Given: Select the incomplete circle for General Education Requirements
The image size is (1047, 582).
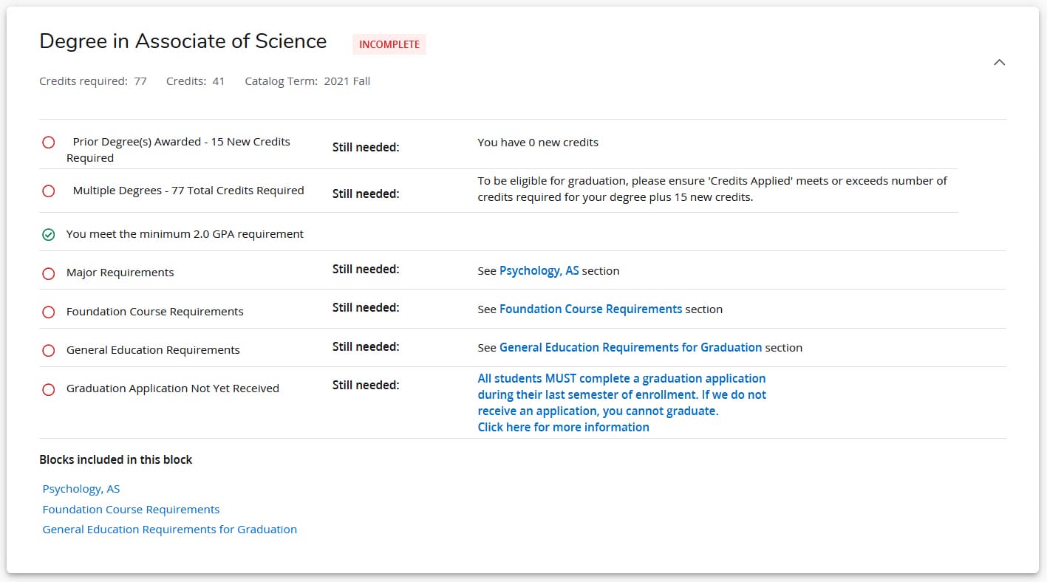Looking at the screenshot, I should tap(49, 350).
